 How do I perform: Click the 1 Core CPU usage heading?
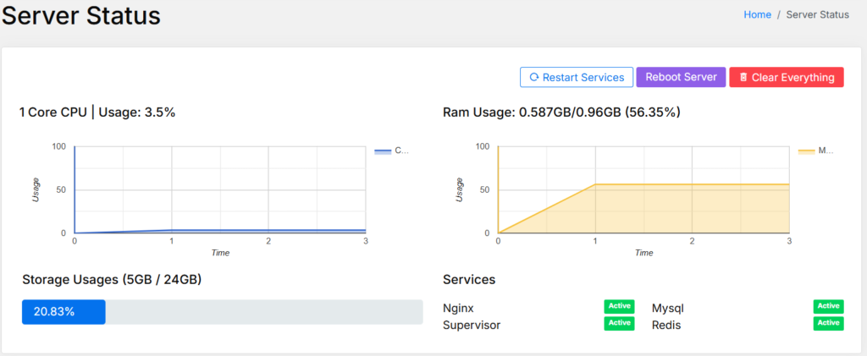[x=97, y=112]
